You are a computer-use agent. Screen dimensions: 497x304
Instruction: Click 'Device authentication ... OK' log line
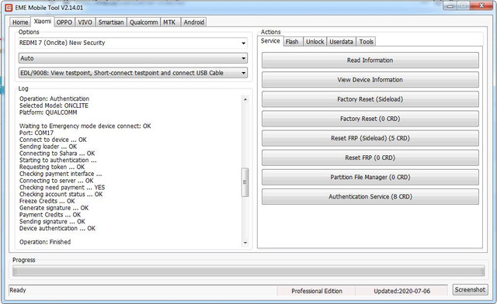57,228
